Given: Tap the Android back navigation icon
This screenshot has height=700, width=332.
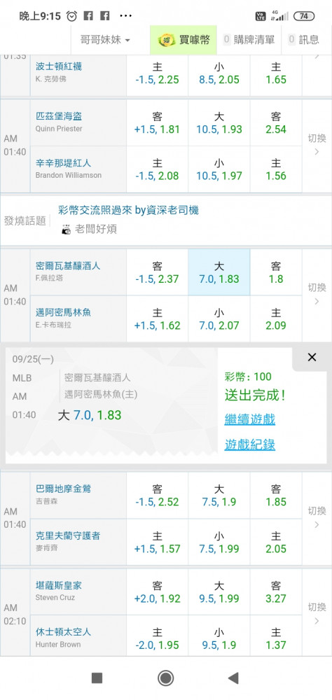Looking at the screenshot, I should (233, 678).
